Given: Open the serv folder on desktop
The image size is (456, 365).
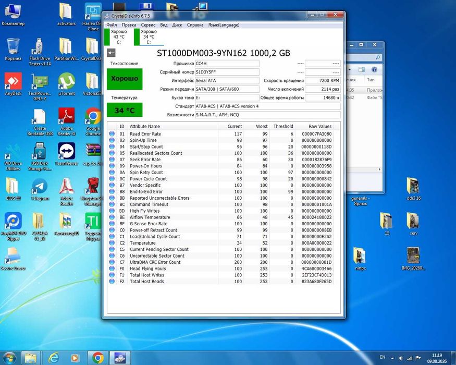Looking at the screenshot, I should click(x=414, y=224).
